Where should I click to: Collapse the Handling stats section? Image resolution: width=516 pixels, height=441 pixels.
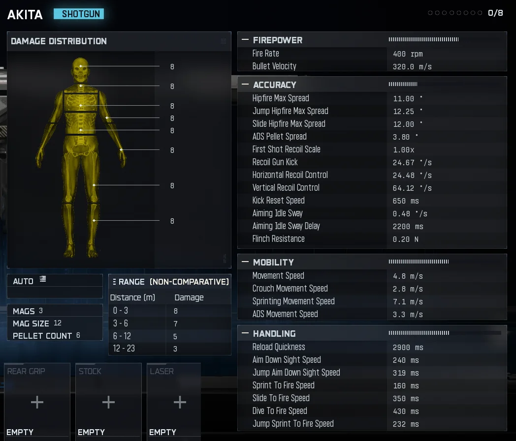click(x=245, y=334)
